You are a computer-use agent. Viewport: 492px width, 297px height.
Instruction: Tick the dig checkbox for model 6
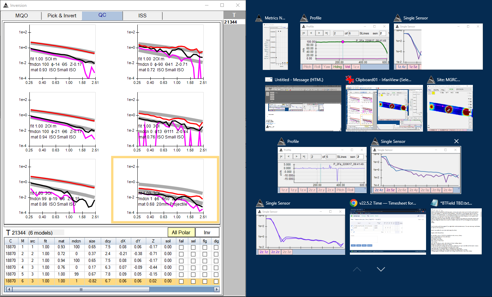(x=216, y=281)
